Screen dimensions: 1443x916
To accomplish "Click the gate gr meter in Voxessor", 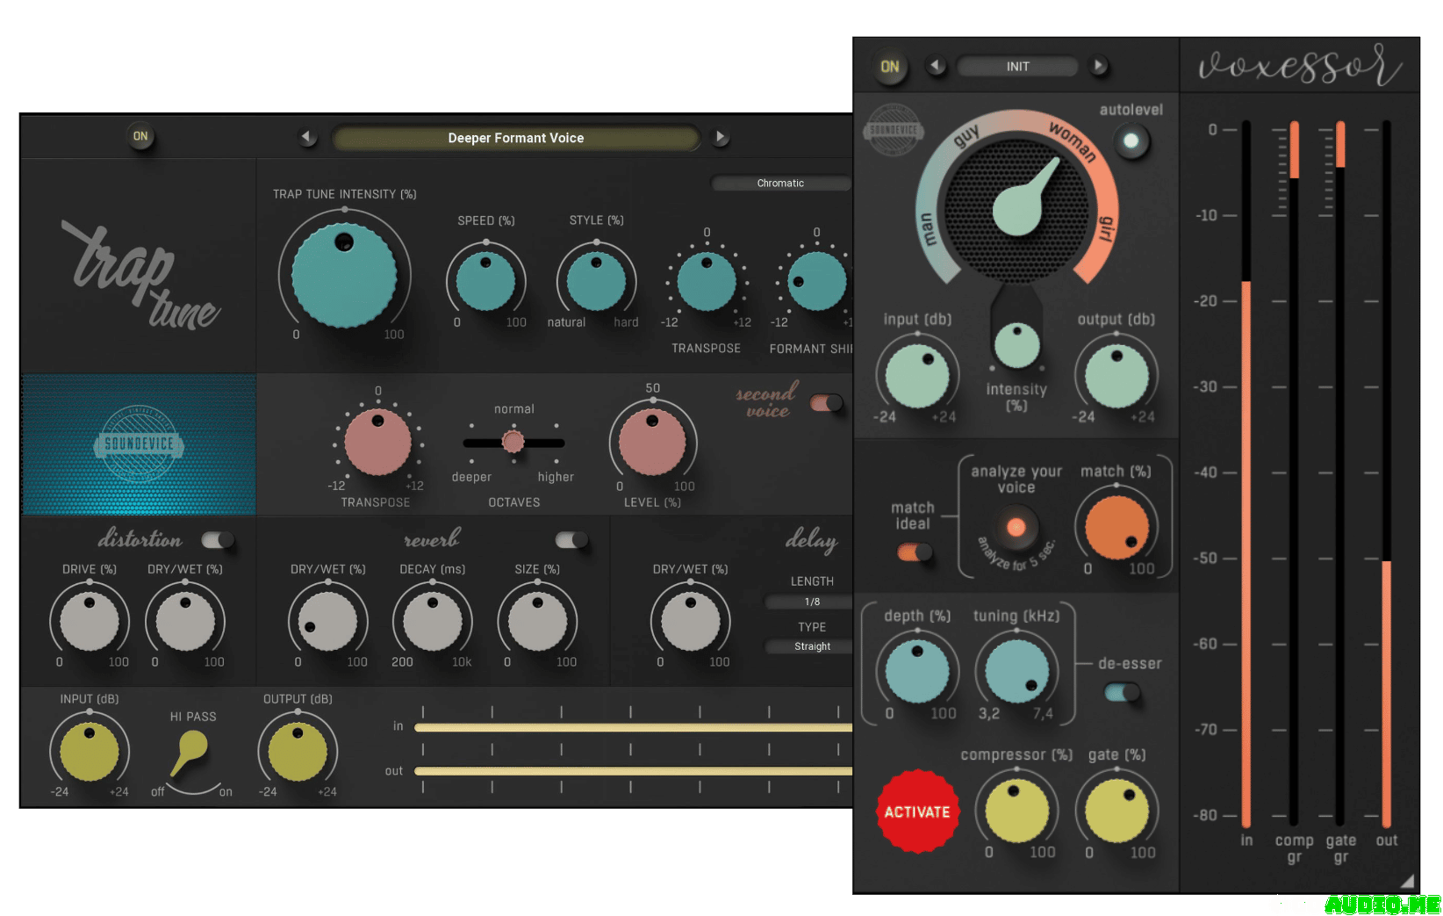I will pos(1340,474).
